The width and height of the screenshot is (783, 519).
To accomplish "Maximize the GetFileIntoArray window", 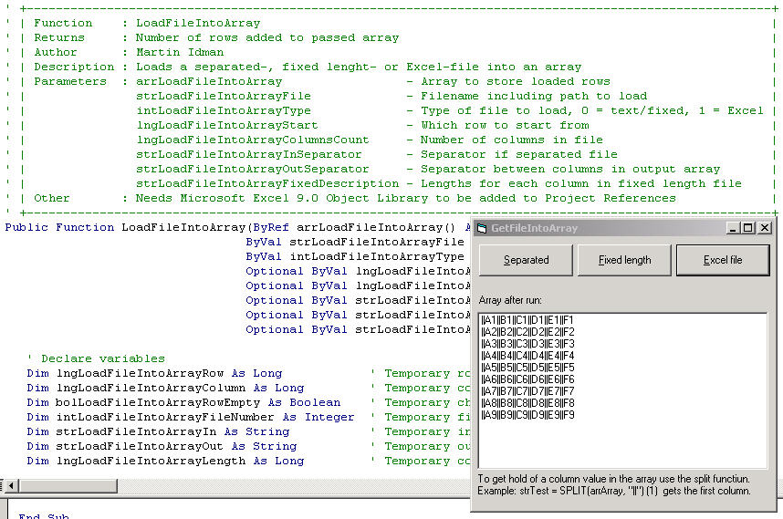I will click(747, 228).
